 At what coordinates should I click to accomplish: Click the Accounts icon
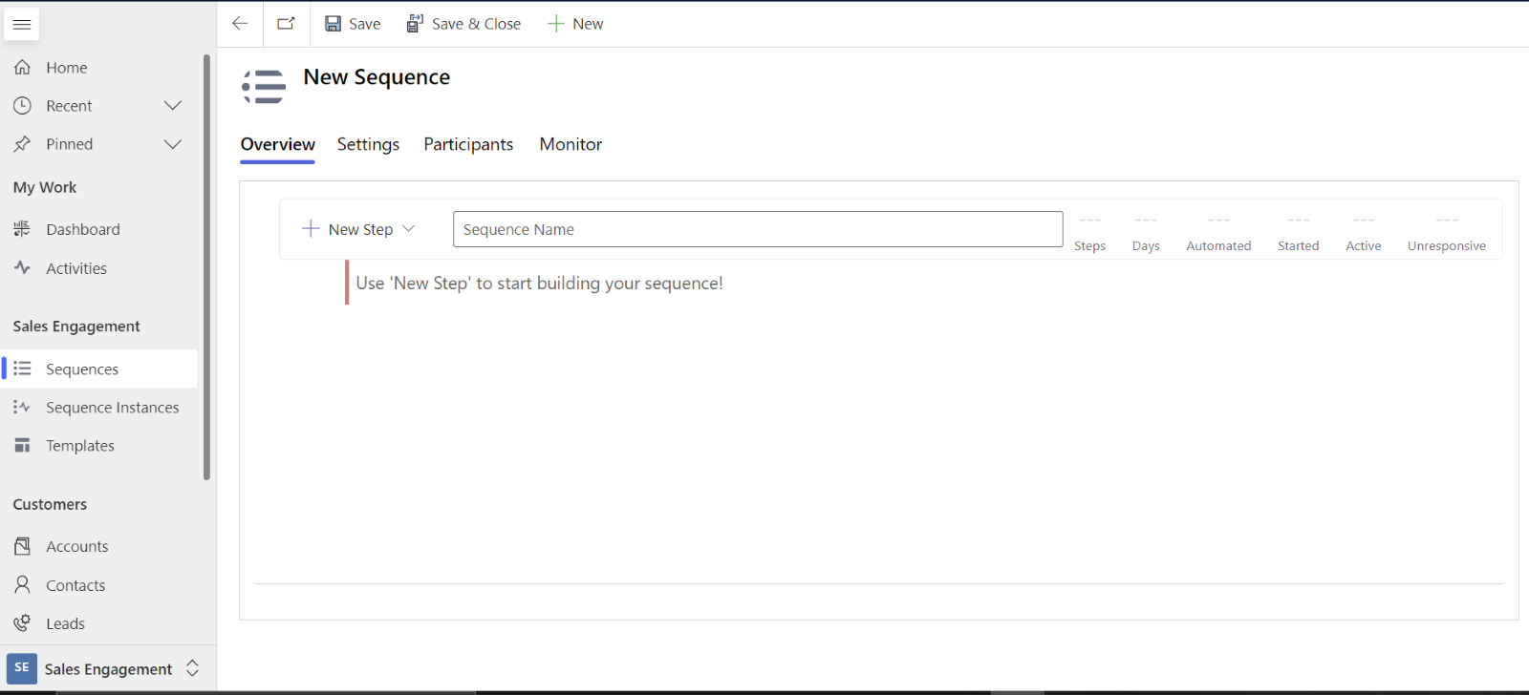click(x=22, y=546)
